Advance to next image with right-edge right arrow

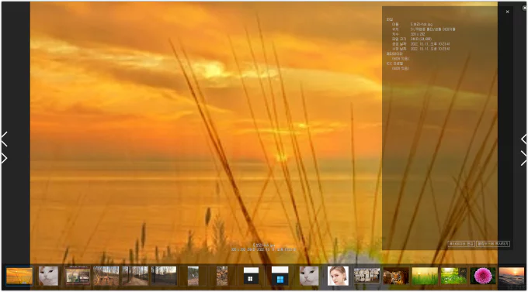point(523,158)
